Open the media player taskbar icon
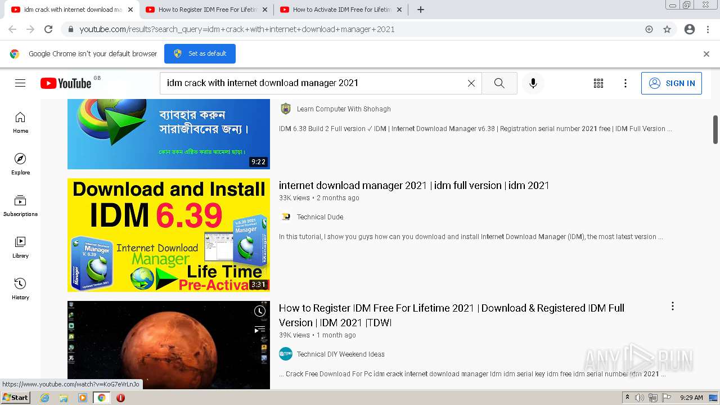 [x=83, y=398]
